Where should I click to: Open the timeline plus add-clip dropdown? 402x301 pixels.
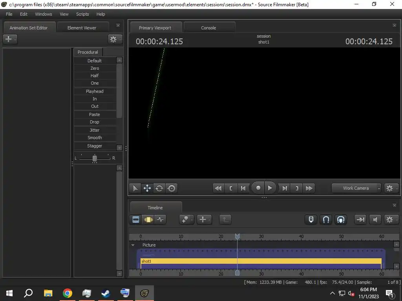[x=204, y=219]
